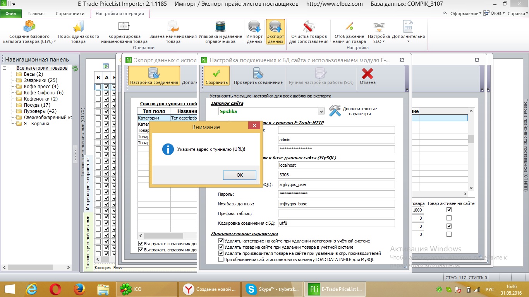
Task: Open the Оформление dropdown menu
Action: tap(466, 14)
